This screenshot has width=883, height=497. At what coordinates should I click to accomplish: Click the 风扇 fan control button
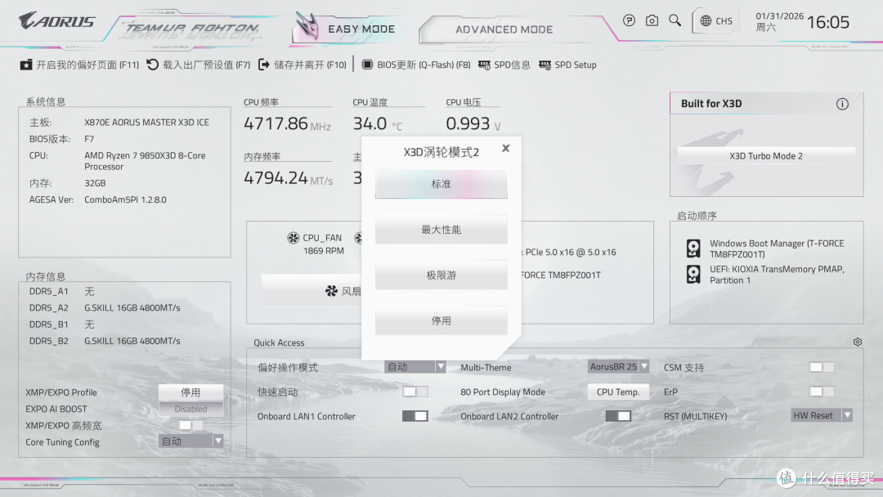312,291
